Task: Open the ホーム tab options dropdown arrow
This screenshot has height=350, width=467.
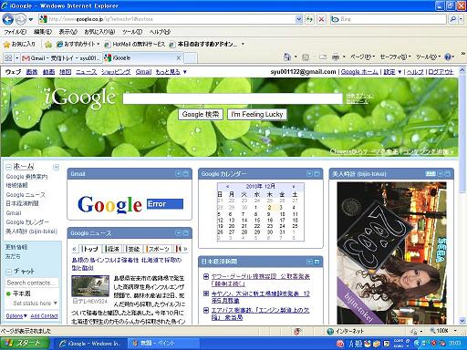Action: [56, 167]
